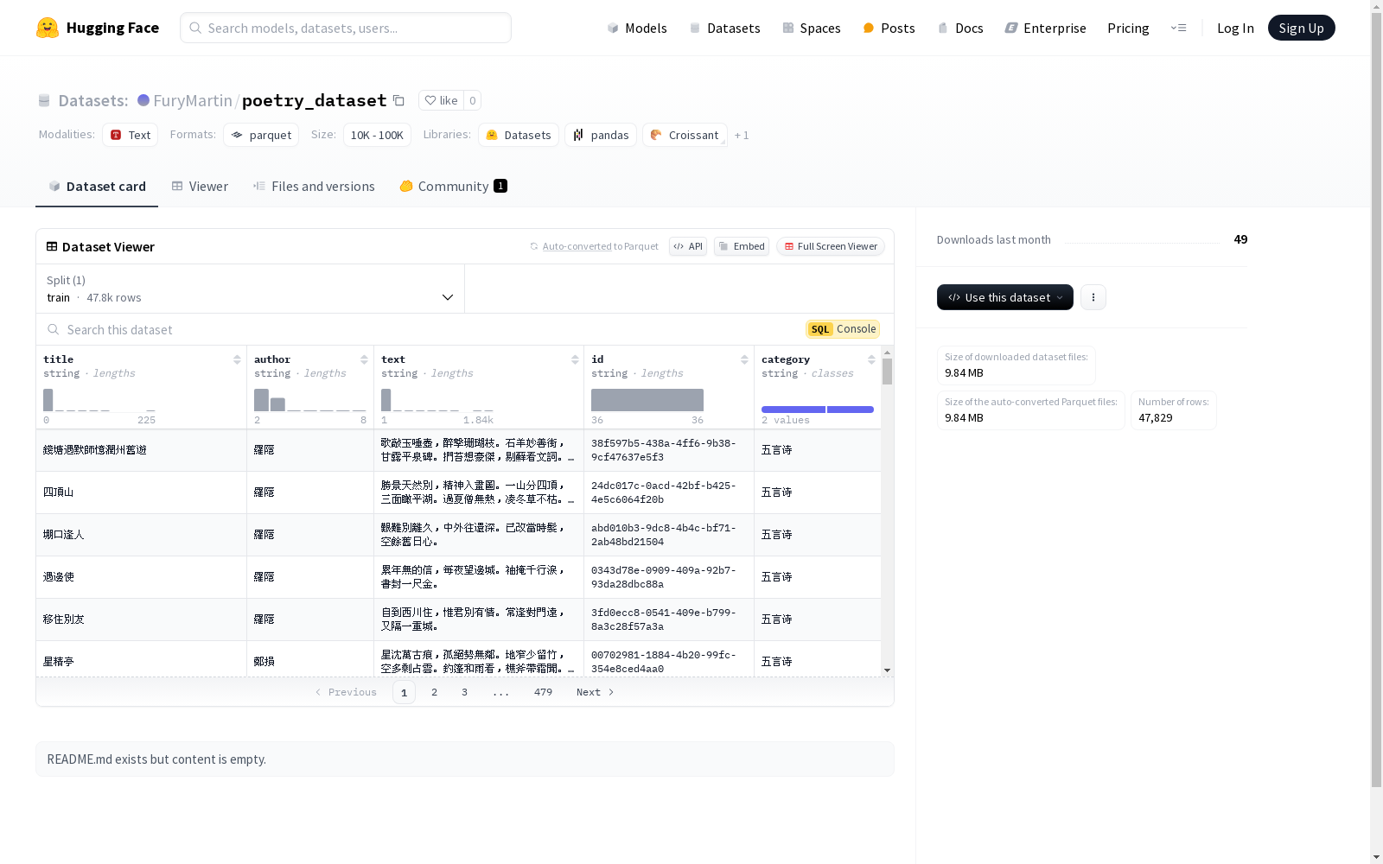Sort the category column

tap(871, 359)
